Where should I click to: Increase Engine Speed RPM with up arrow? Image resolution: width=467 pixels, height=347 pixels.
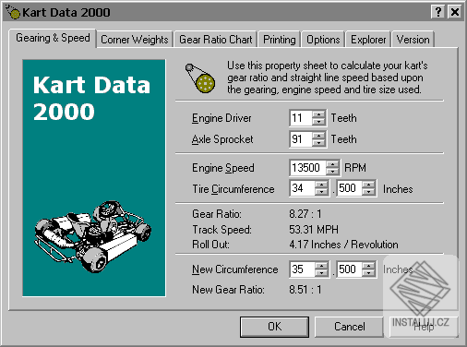[x=332, y=164]
